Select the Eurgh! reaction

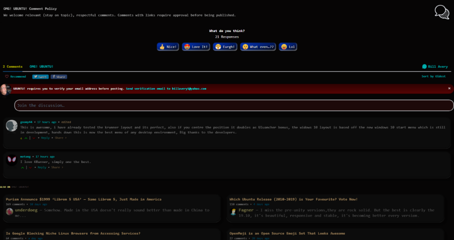225,46
